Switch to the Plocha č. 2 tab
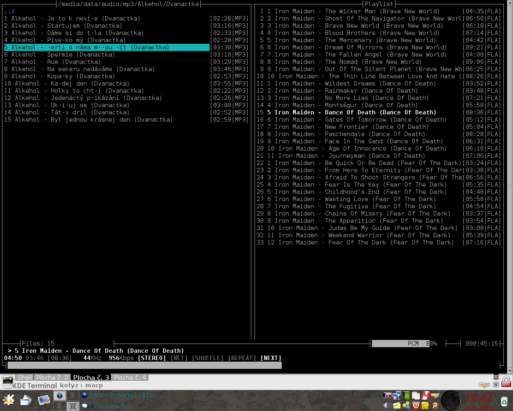Viewport: 513px width, 411px height. tap(52, 377)
